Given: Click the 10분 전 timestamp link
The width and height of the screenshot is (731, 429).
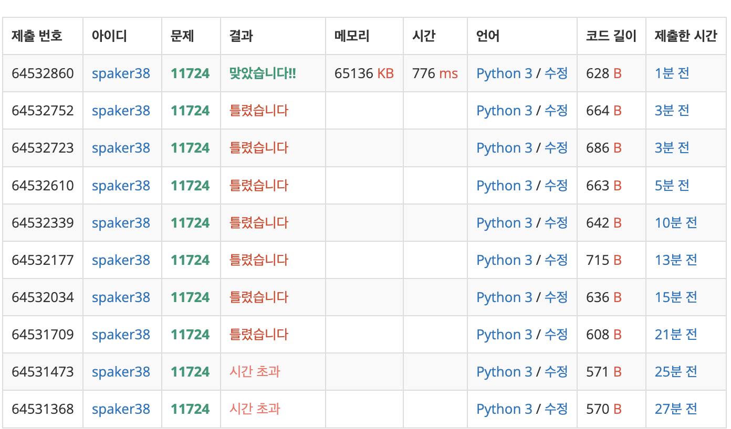Looking at the screenshot, I should 675,222.
